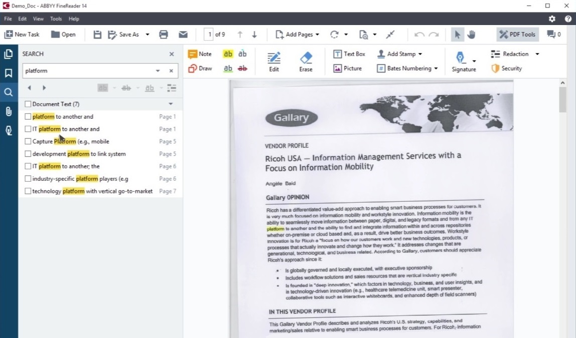
Task: Go to previous page with up arrow
Action: 240,35
